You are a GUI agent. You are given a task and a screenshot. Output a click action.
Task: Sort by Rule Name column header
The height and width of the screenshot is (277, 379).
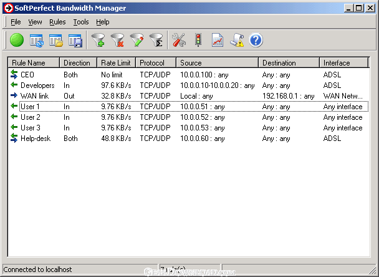click(x=34, y=62)
